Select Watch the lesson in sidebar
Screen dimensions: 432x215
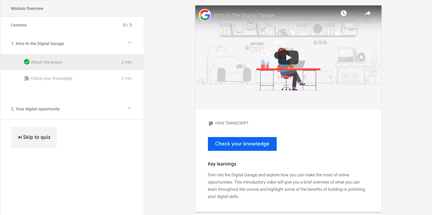click(47, 62)
